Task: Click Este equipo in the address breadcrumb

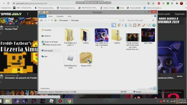Action: point(64,20)
